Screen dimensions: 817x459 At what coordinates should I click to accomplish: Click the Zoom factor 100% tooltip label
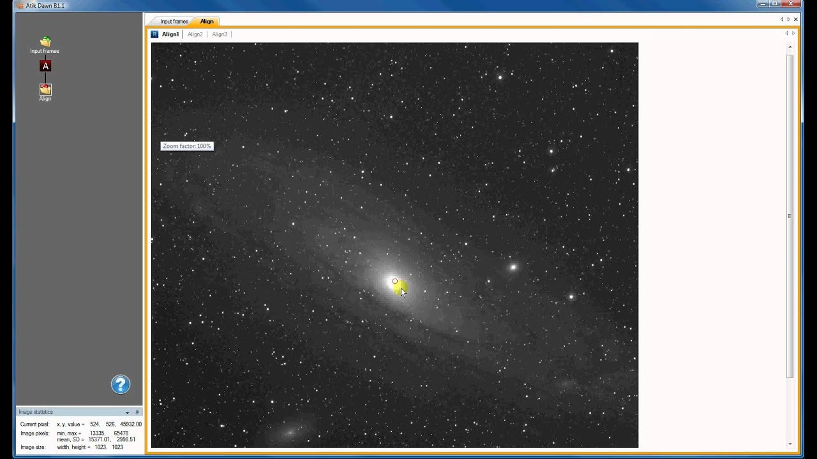point(186,146)
